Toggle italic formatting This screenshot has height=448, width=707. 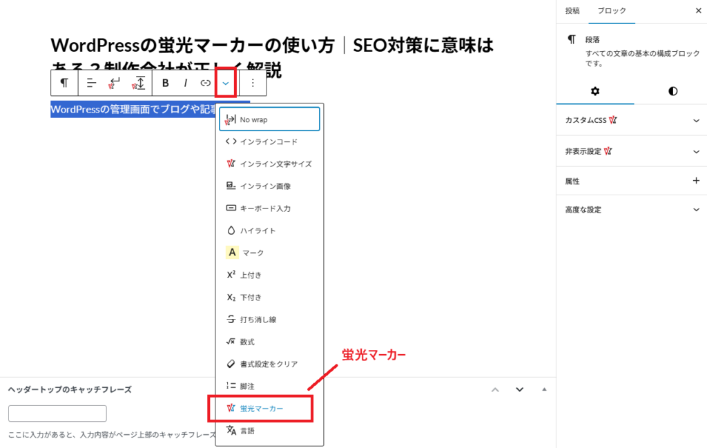(x=185, y=83)
